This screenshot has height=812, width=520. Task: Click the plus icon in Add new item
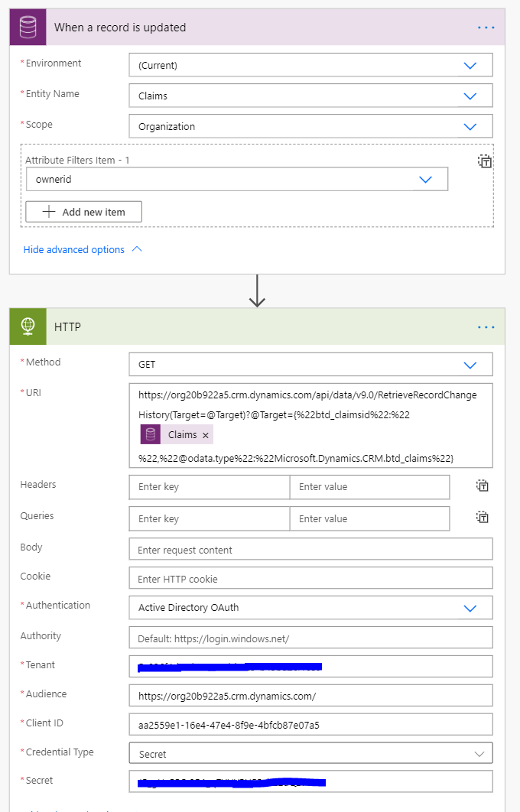point(49,211)
